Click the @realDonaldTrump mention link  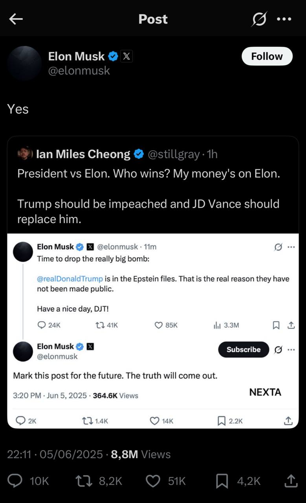[70, 279]
